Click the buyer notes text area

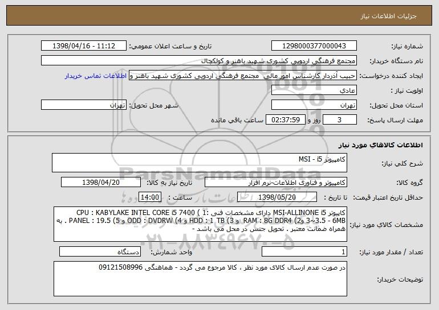click(200, 279)
